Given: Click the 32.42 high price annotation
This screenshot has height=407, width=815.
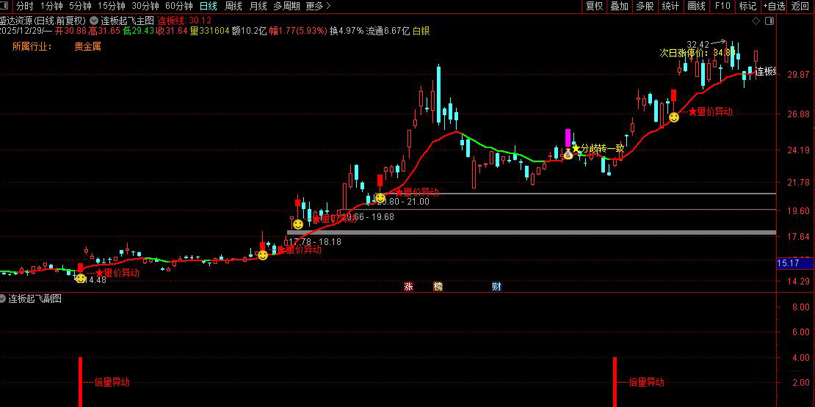Looking at the screenshot, I should tap(698, 45).
